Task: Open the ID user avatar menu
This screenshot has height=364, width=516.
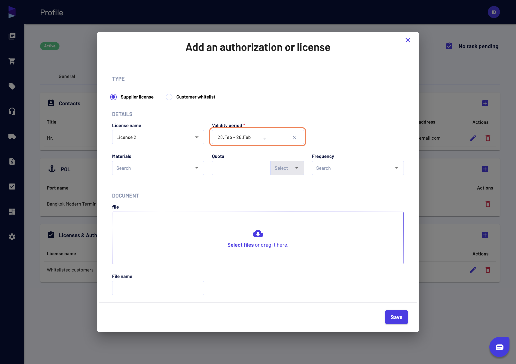Action: tap(494, 12)
